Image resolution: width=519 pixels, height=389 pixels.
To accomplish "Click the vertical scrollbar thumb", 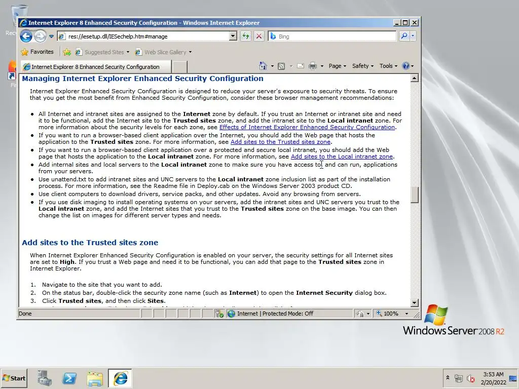I will [x=415, y=195].
